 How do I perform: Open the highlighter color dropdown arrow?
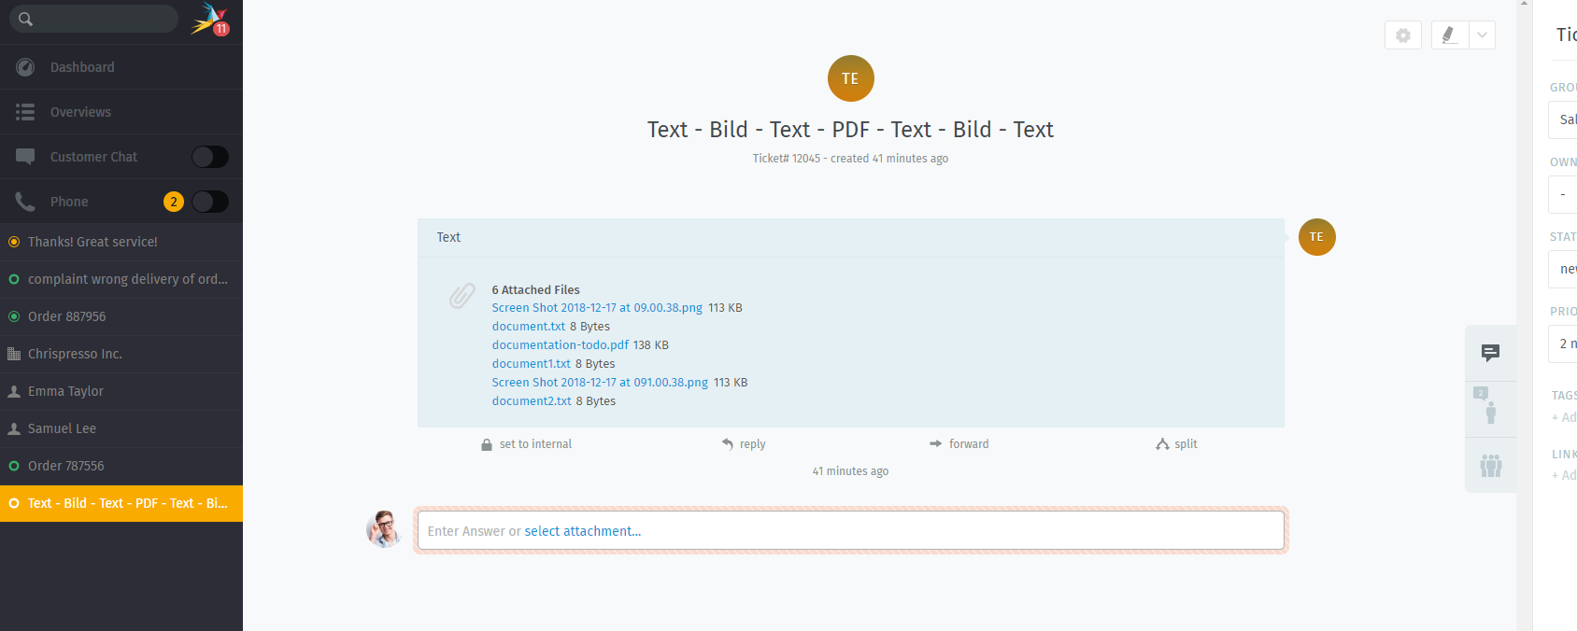pos(1482,35)
